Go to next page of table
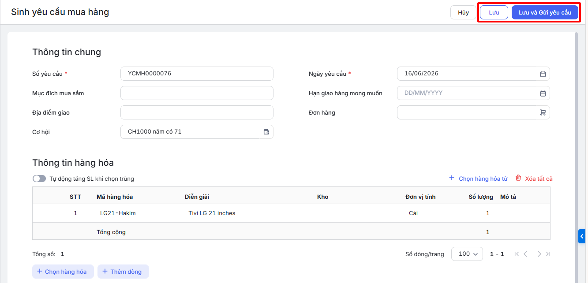 click(539, 254)
